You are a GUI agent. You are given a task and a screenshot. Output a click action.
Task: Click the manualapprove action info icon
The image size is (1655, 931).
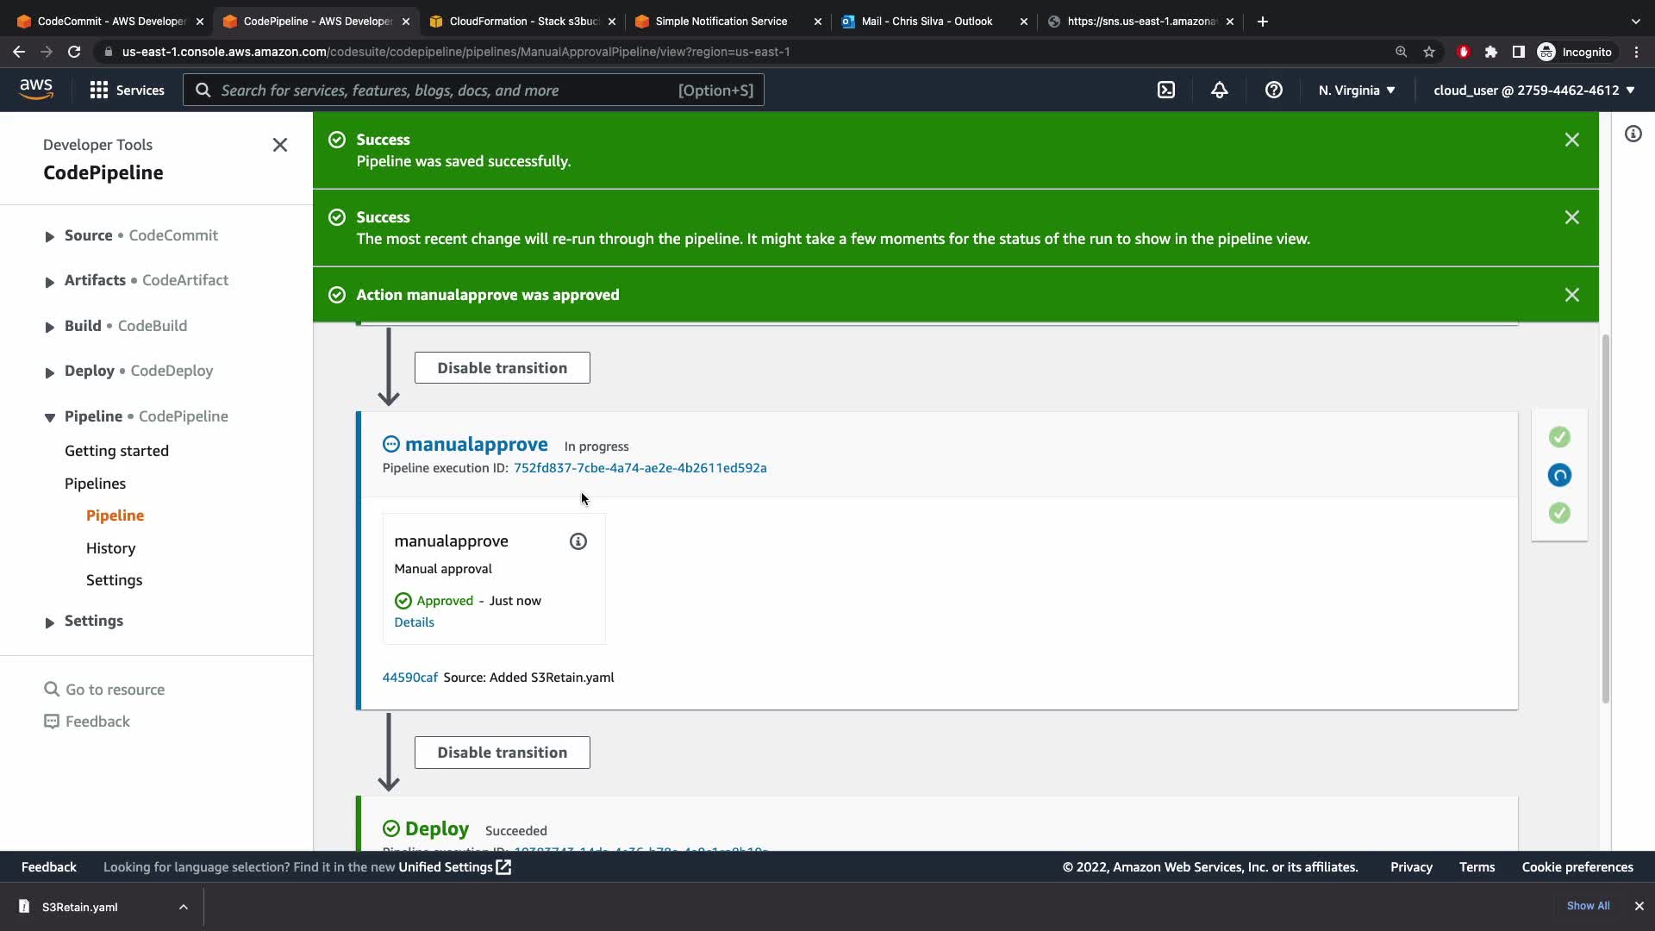click(x=578, y=541)
